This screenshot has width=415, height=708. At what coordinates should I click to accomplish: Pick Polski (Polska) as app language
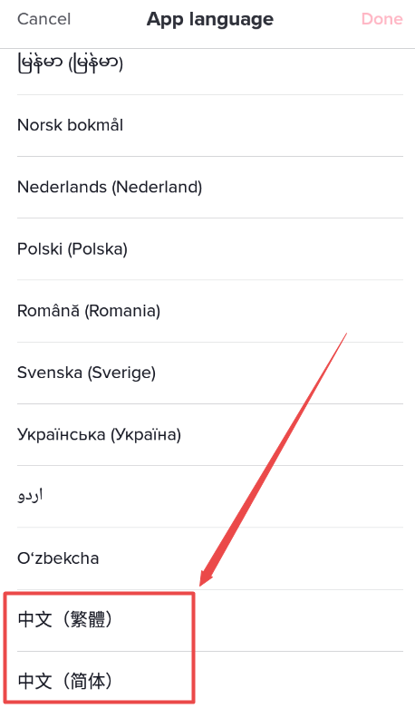click(209, 248)
